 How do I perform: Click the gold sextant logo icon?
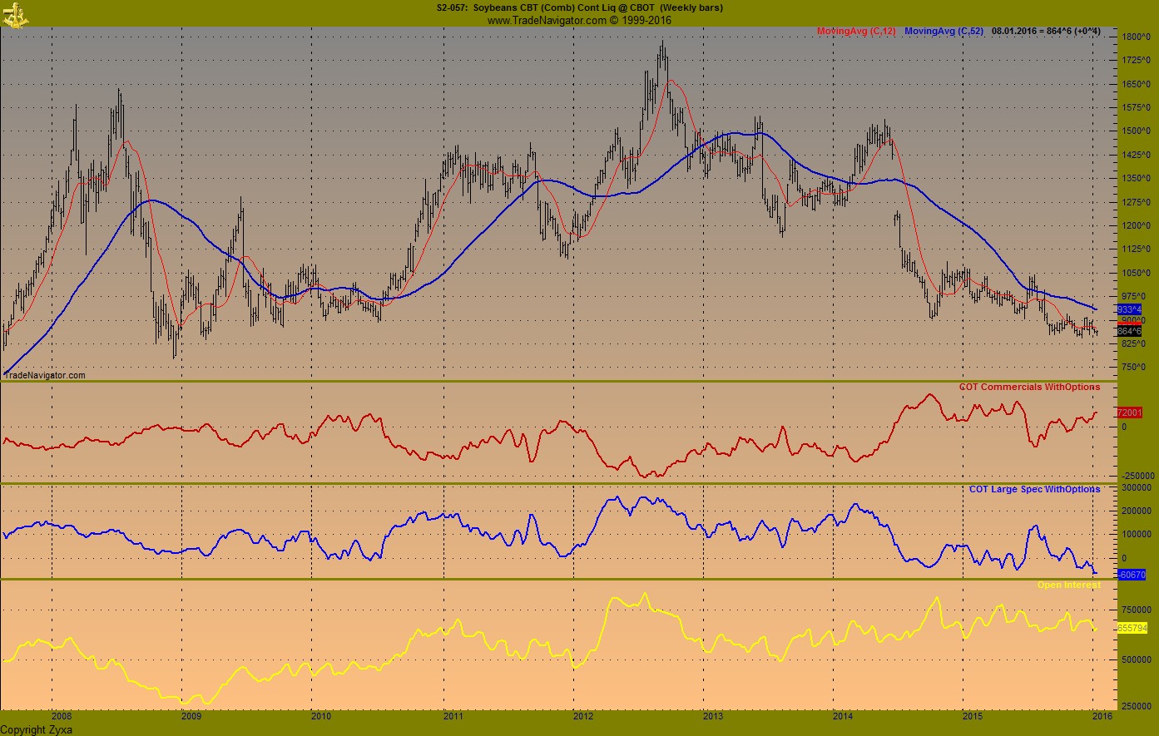(15, 13)
